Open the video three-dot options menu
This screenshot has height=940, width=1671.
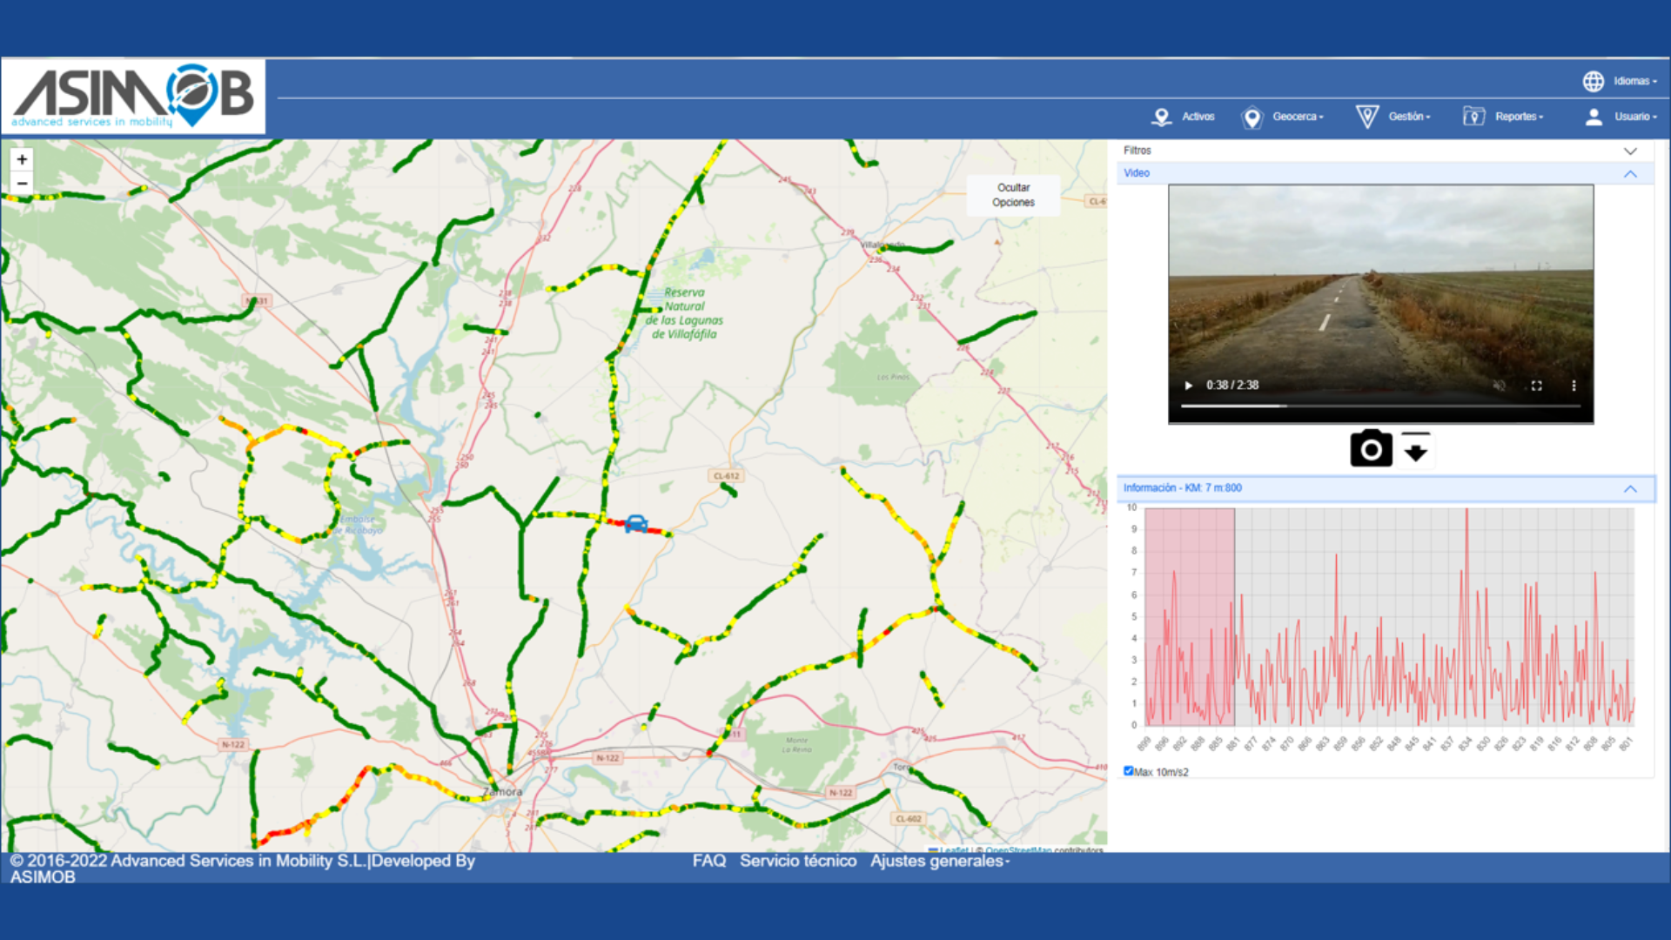point(1574,386)
